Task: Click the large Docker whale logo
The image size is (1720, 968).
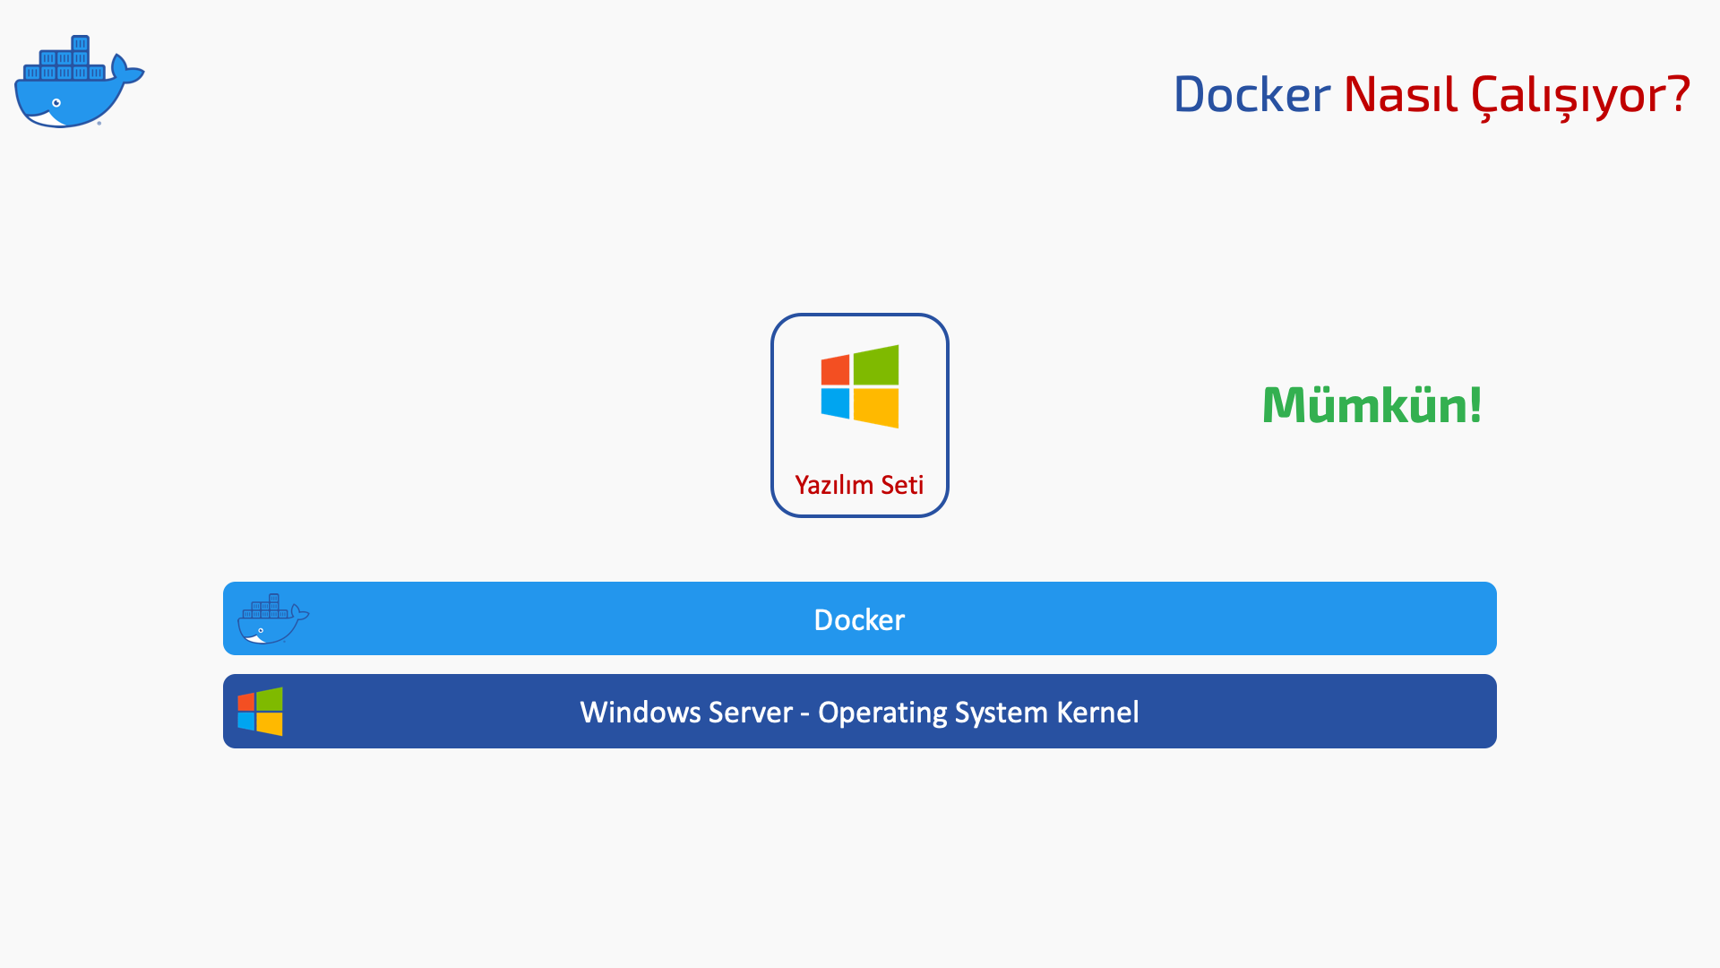Action: (x=79, y=82)
